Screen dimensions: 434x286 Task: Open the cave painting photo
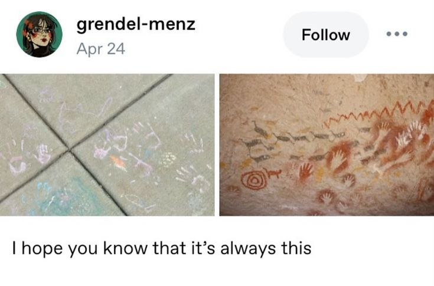pos(327,145)
